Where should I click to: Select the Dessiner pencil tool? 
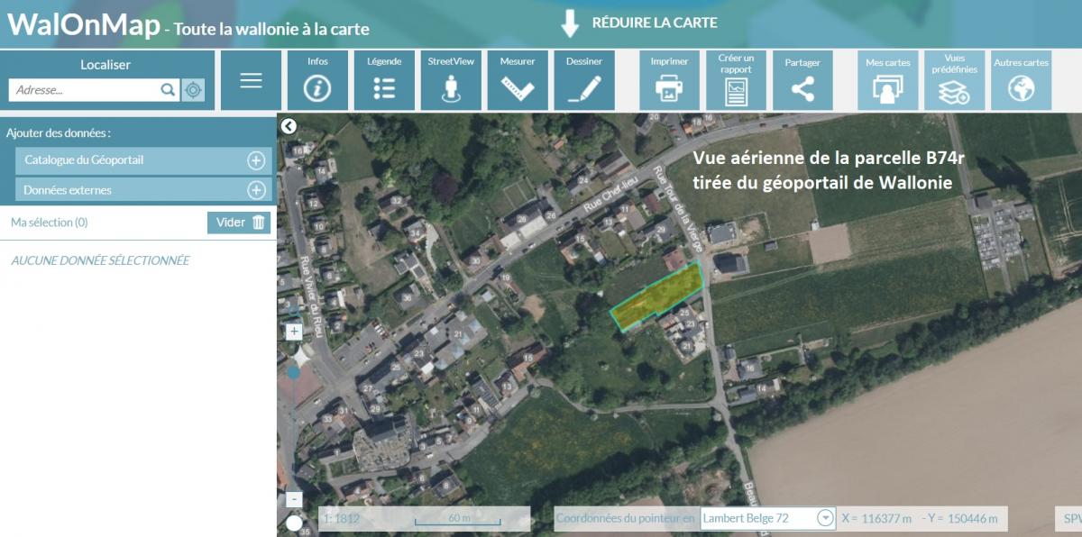584,80
